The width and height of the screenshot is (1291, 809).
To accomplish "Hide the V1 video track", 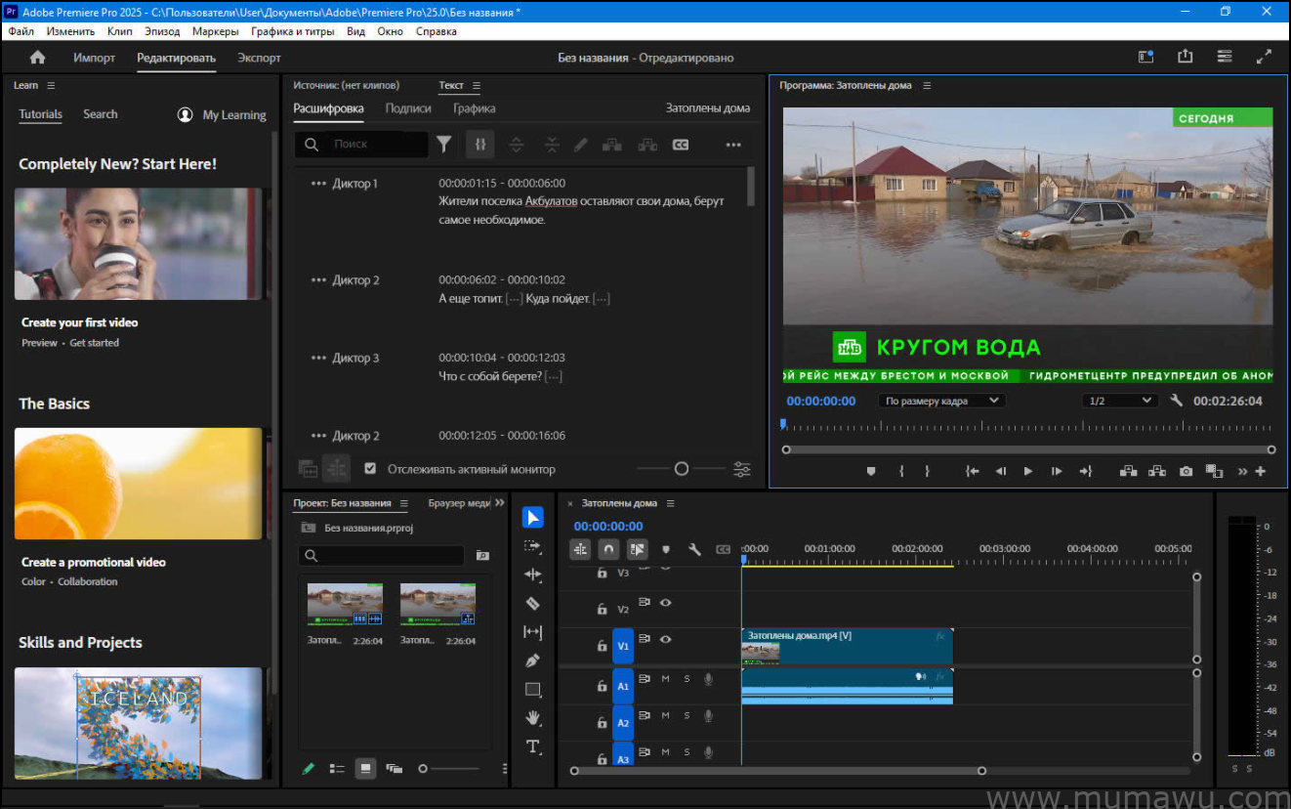I will (666, 640).
